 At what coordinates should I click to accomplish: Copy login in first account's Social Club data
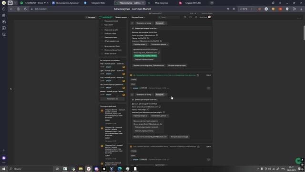click(157, 35)
